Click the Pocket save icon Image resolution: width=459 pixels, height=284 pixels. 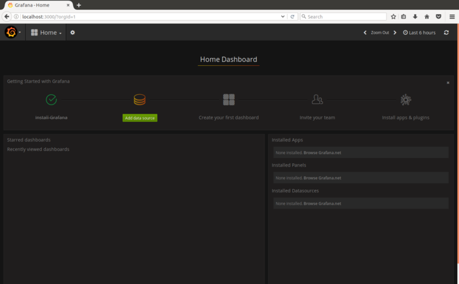point(438,17)
